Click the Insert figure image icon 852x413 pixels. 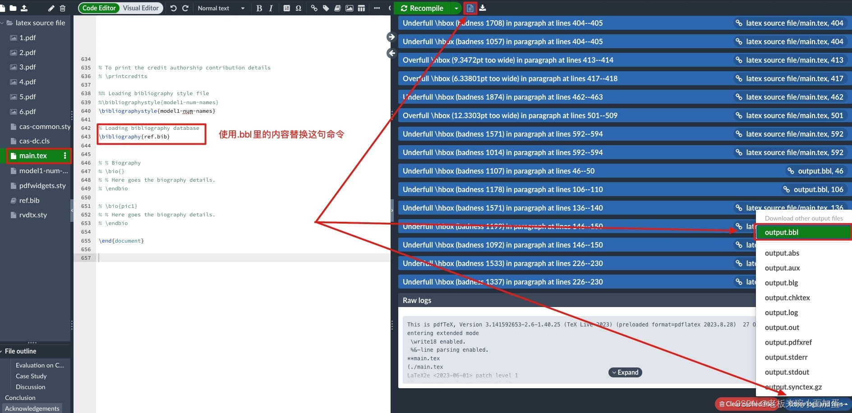pos(350,8)
